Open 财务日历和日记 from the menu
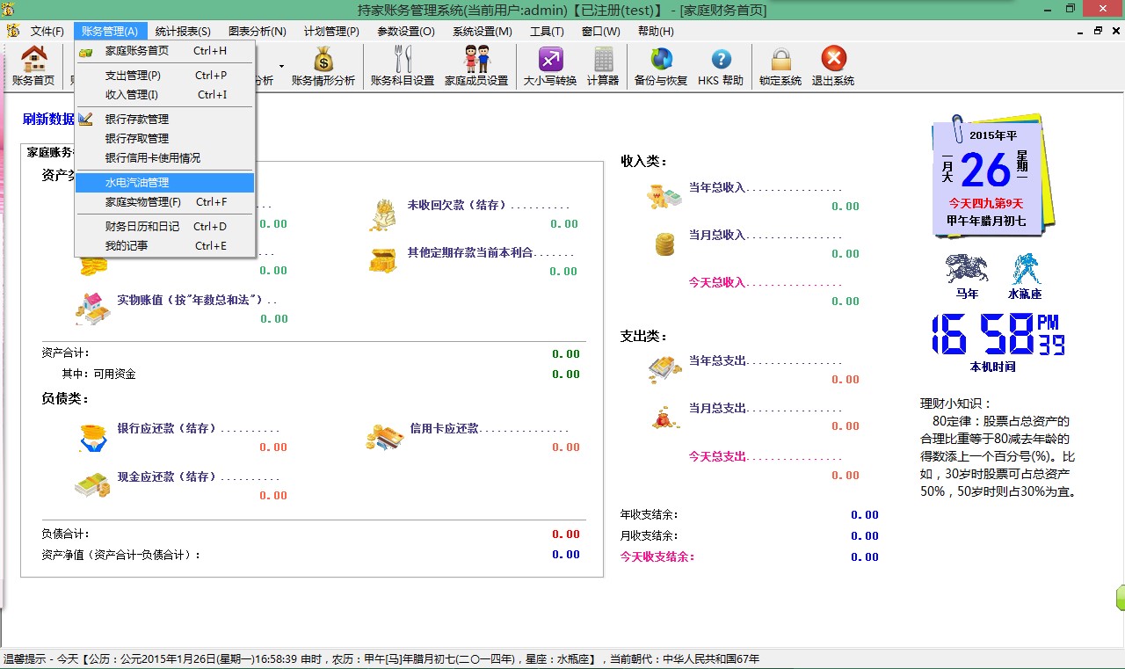The height and width of the screenshot is (669, 1125). tap(165, 227)
